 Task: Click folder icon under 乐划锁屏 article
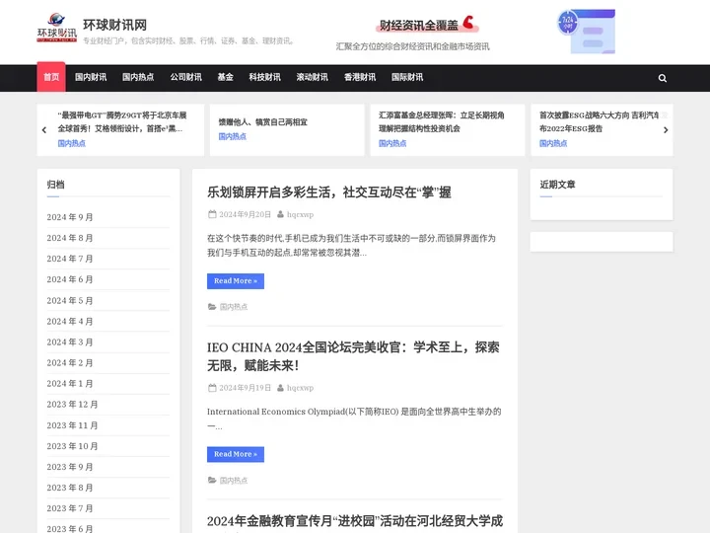(x=212, y=307)
